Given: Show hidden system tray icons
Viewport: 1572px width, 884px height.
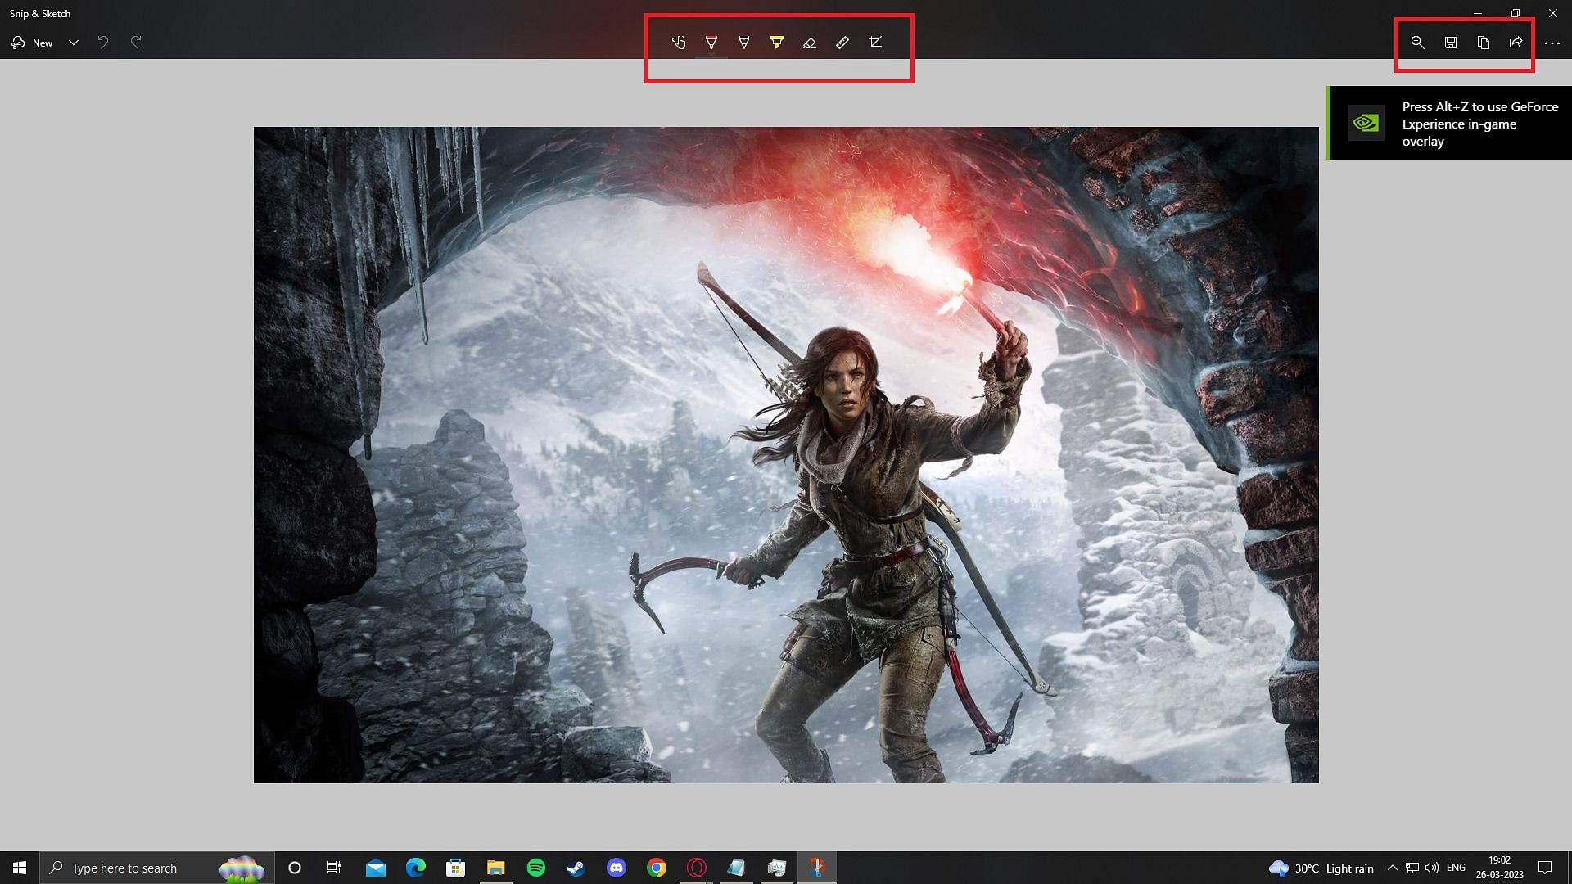Looking at the screenshot, I should 1392,868.
